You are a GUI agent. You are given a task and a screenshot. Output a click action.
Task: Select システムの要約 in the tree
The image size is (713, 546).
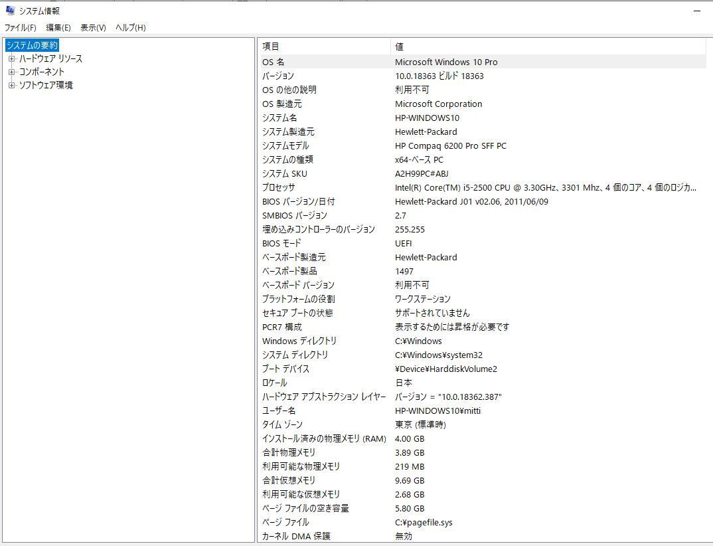click(x=32, y=45)
